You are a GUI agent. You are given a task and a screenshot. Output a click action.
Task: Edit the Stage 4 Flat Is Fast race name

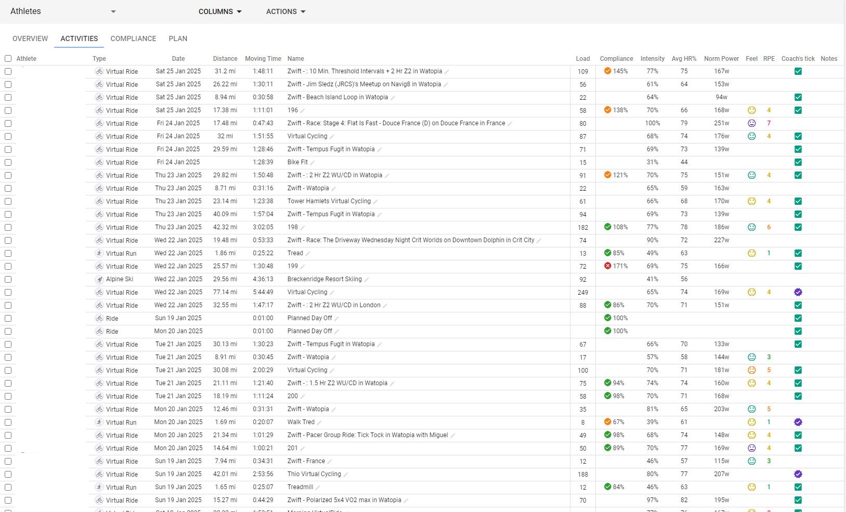click(510, 123)
